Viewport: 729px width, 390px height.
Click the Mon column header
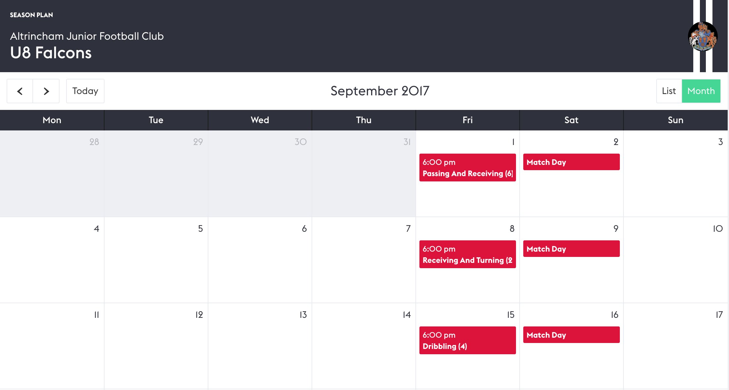coord(52,120)
